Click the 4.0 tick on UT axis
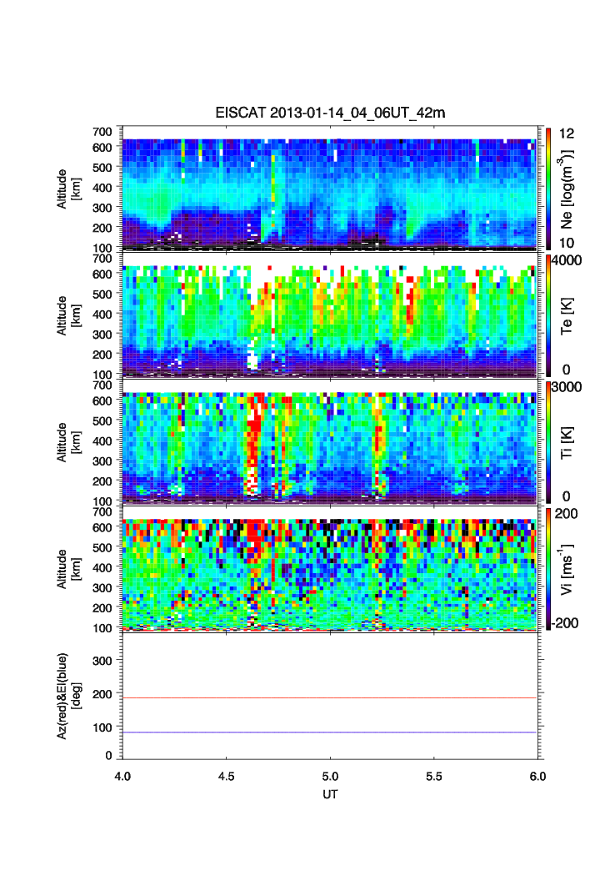590x886 pixels. [122, 777]
